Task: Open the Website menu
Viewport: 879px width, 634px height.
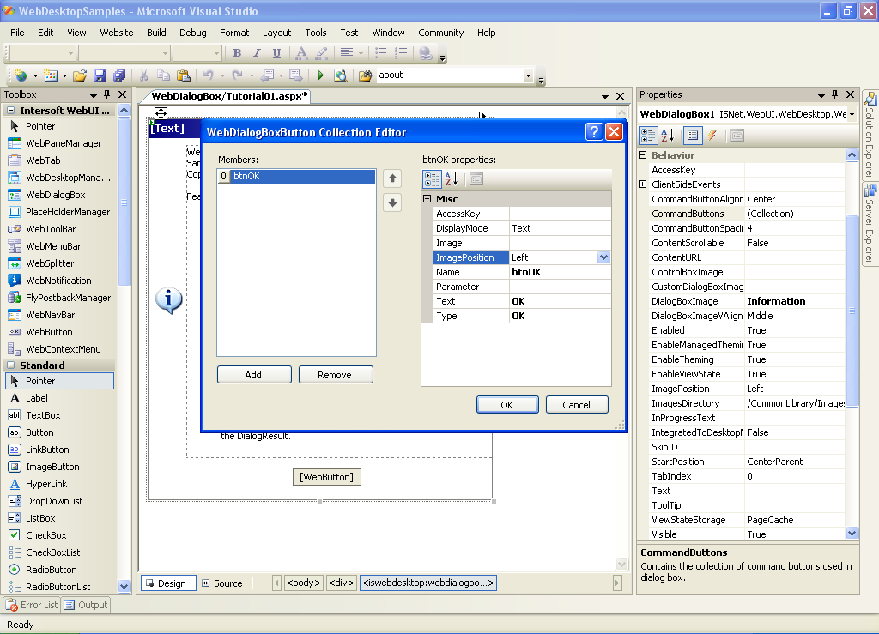Action: [x=116, y=33]
